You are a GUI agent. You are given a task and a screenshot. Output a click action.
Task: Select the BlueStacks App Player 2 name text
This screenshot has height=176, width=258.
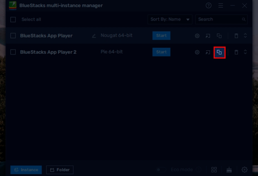[48, 52]
